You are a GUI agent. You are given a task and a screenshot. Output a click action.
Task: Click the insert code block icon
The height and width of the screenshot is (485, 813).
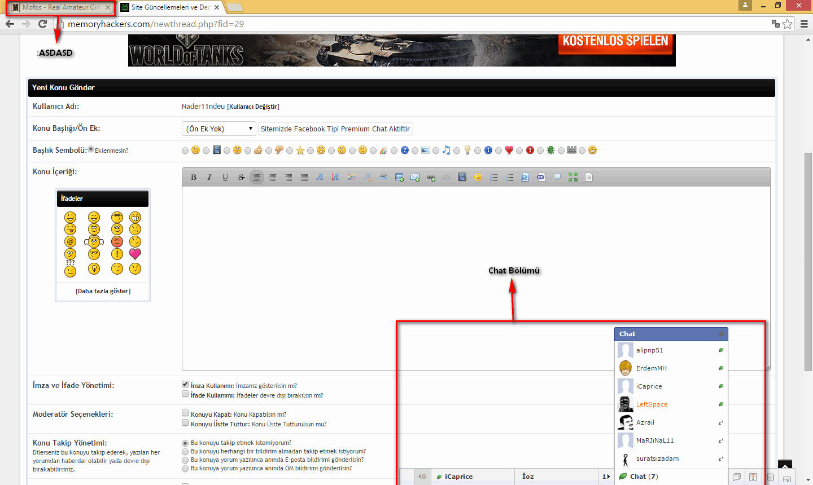click(526, 177)
